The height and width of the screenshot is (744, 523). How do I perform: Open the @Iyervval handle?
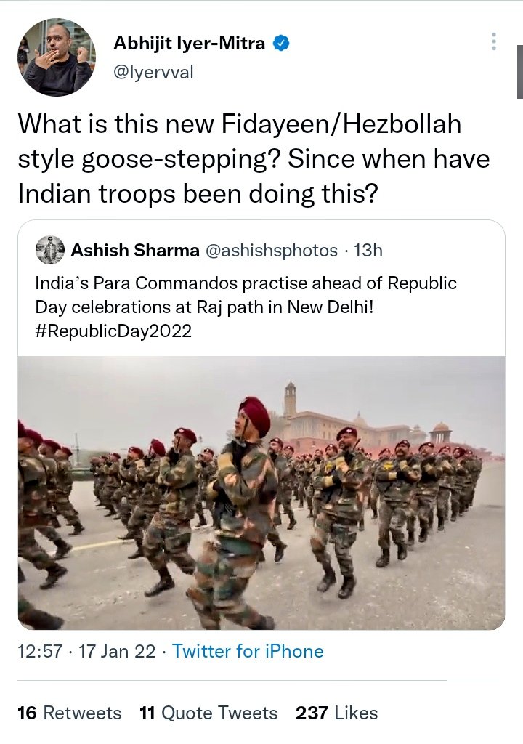click(x=153, y=73)
